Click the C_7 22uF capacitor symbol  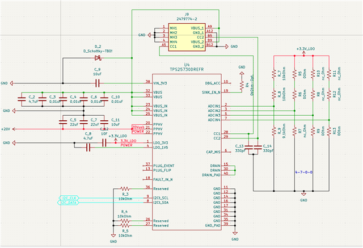83,122
